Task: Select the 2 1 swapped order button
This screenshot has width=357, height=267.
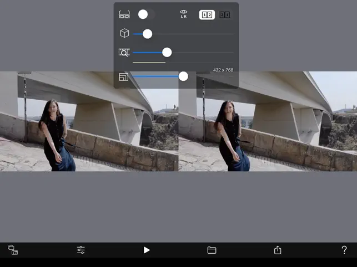Action: pos(224,15)
